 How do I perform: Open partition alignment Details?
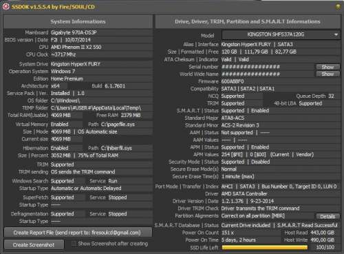[x=327, y=216]
